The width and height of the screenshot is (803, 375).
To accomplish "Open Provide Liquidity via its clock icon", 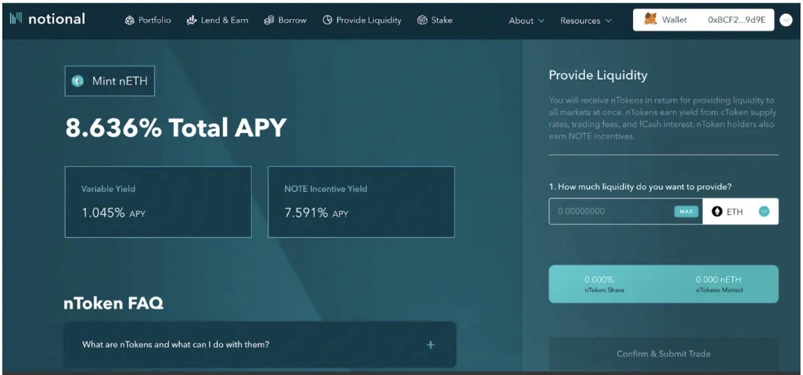I will pos(327,20).
